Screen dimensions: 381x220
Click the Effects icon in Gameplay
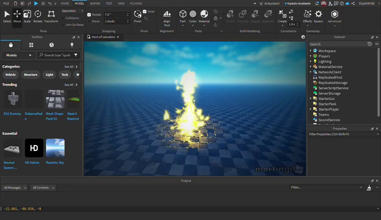pyautogui.click(x=307, y=17)
